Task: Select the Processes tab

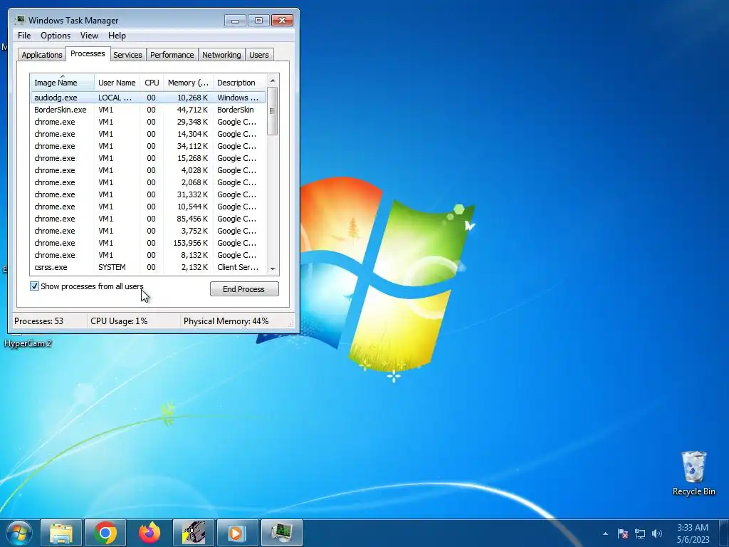Action: [x=88, y=53]
